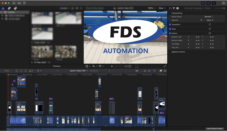
Task: Click Bottom Left X value field
Action: pos(197,37)
